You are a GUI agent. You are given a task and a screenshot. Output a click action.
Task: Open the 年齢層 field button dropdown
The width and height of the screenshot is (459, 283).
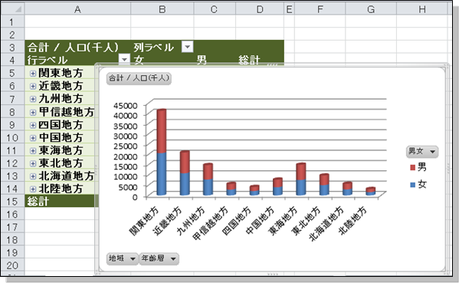pyautogui.click(x=159, y=258)
